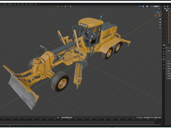Switch to the Animation workspace tab
This screenshot has height=128, width=171.
coord(19,4)
